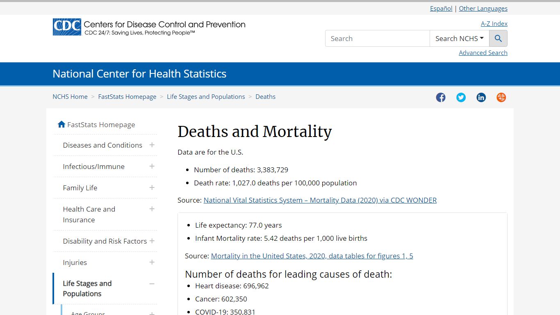Click the Deaths and Mortality heading
The height and width of the screenshot is (315, 560).
(255, 132)
